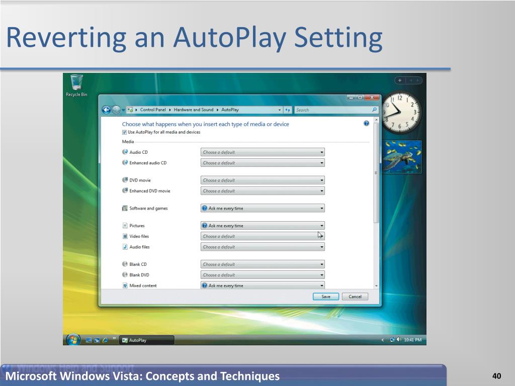Click the Forward navigation arrow button
515x386 pixels.
click(x=116, y=110)
